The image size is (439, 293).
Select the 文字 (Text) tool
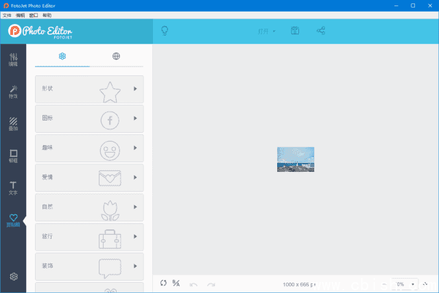tap(13, 188)
